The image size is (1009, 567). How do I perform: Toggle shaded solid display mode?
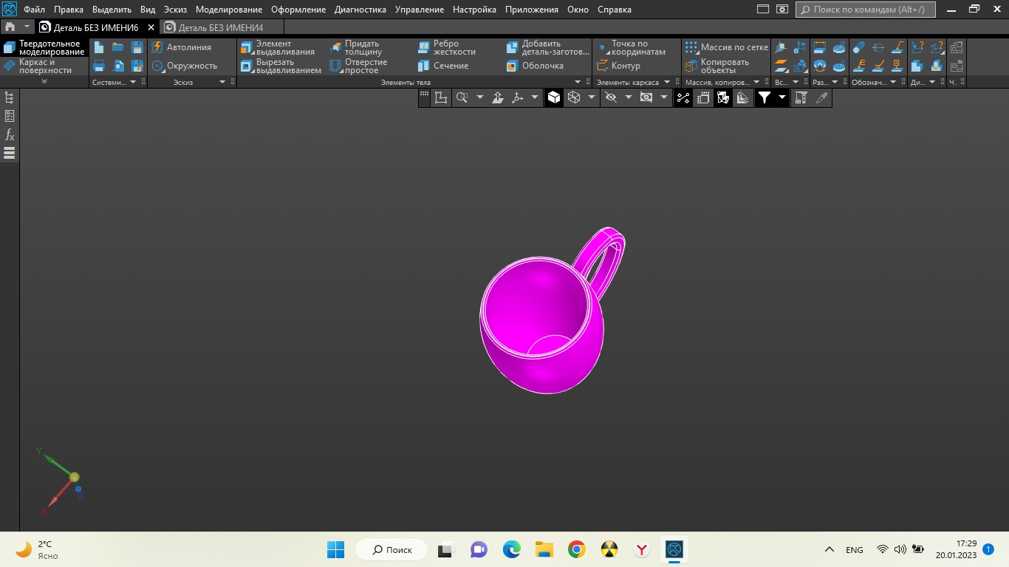554,97
